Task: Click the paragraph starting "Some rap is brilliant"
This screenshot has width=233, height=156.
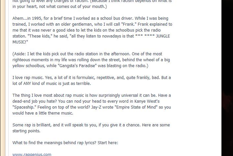Action: pos(91,128)
